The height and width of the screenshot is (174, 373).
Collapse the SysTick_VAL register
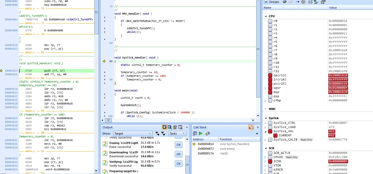coord(265,131)
